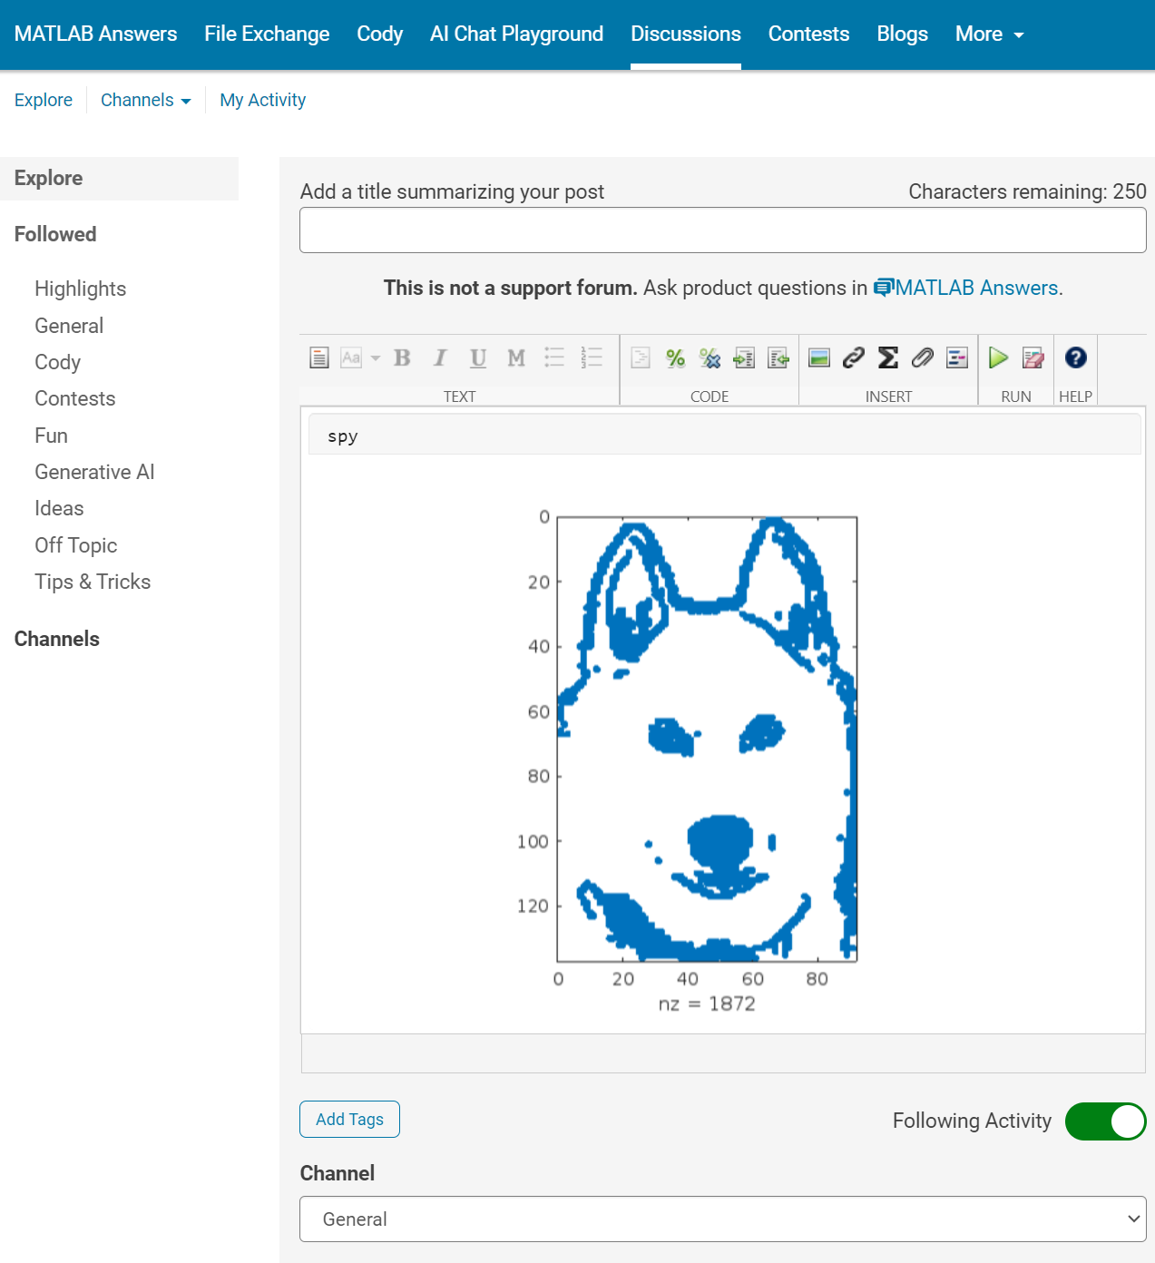Follow the MATLAB Answers link in the notice
The image size is (1155, 1263).
tap(966, 288)
